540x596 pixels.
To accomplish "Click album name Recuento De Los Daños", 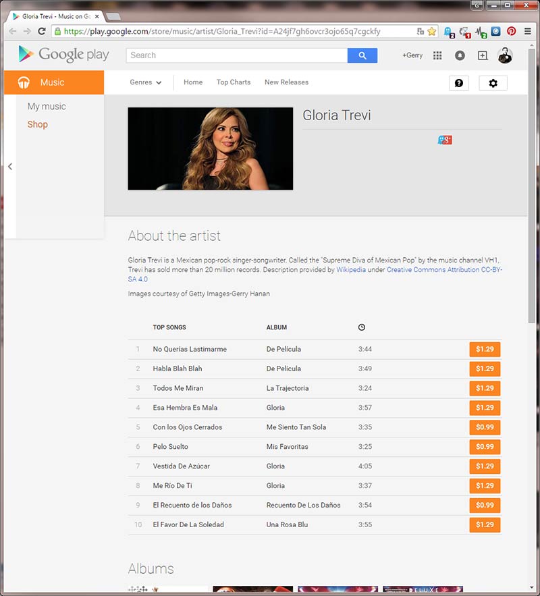I will 303,505.
